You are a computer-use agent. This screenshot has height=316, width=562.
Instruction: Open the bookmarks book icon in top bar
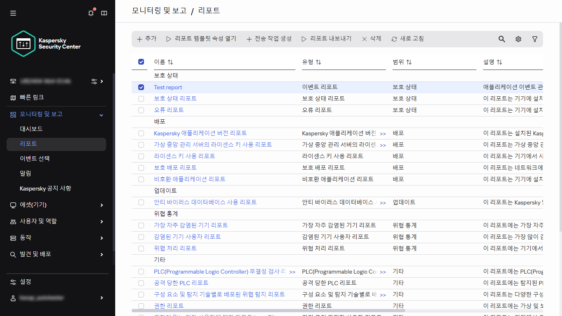(x=104, y=13)
